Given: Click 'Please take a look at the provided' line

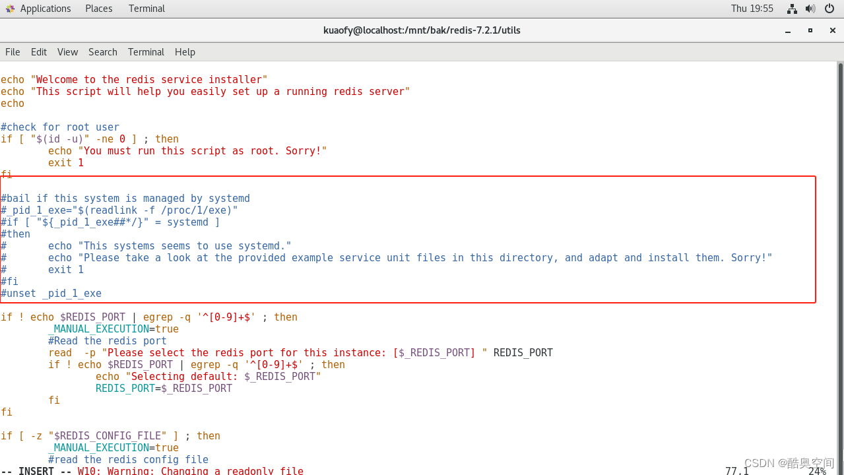Looking at the screenshot, I should [x=386, y=258].
